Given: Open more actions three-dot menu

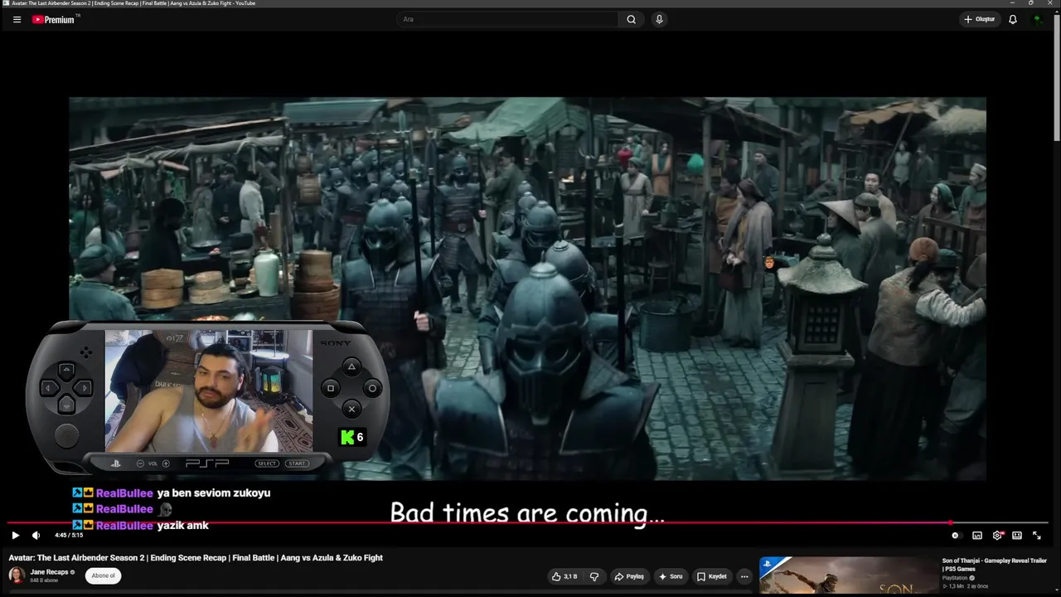Looking at the screenshot, I should coord(744,576).
